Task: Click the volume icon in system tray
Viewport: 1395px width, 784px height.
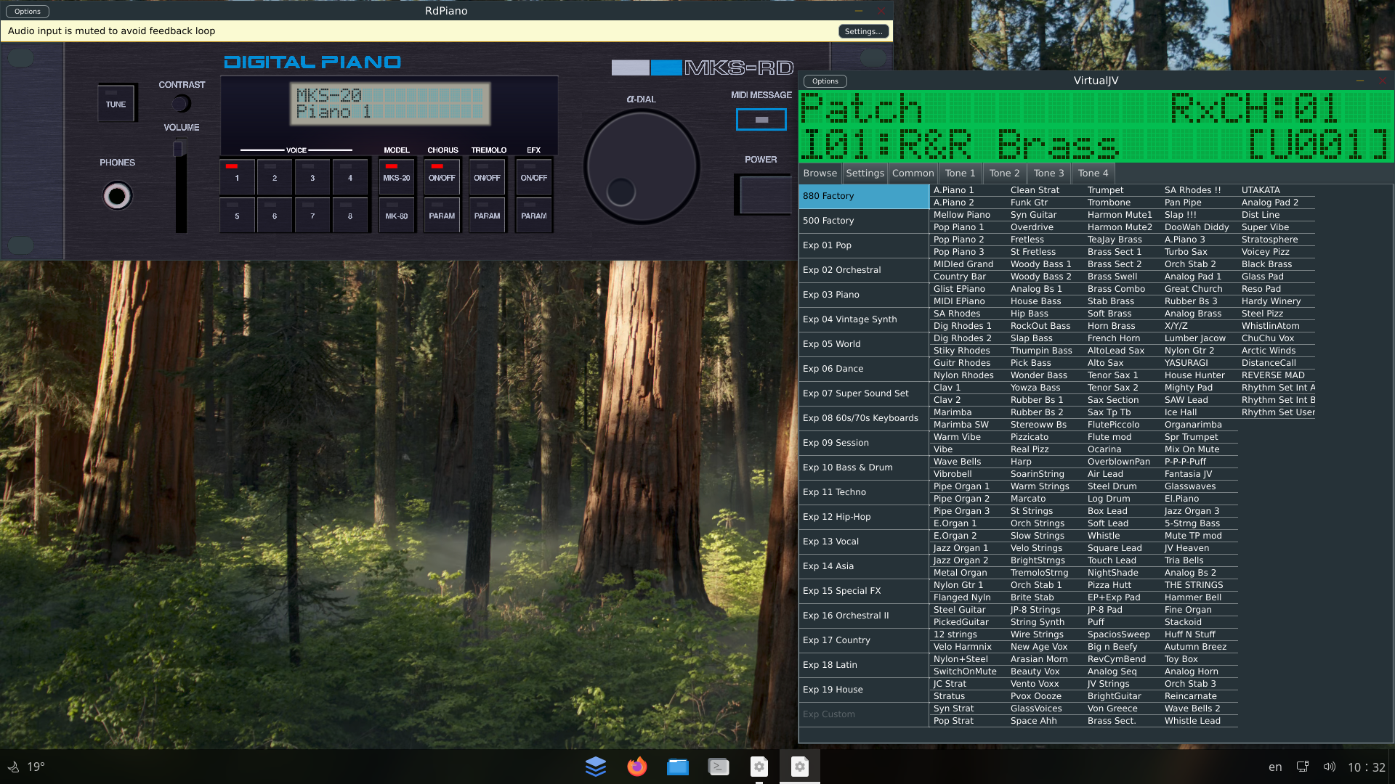Action: click(1329, 767)
